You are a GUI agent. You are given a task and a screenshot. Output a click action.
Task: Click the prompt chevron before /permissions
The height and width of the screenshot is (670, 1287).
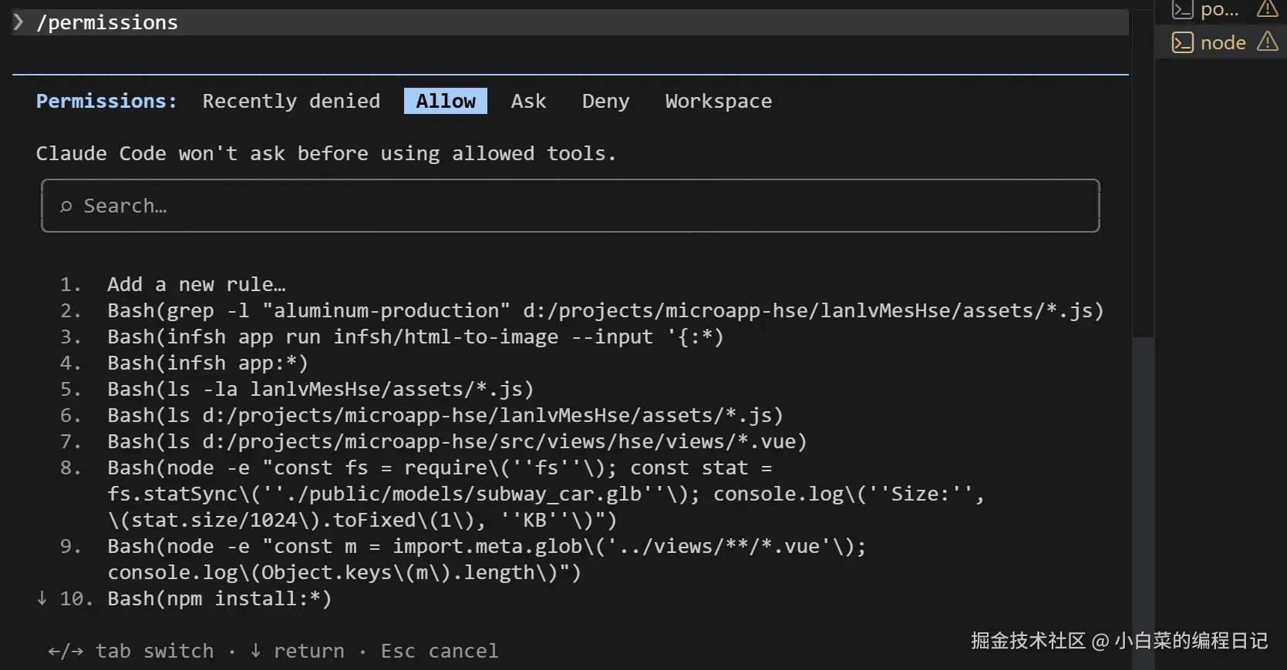(x=19, y=22)
